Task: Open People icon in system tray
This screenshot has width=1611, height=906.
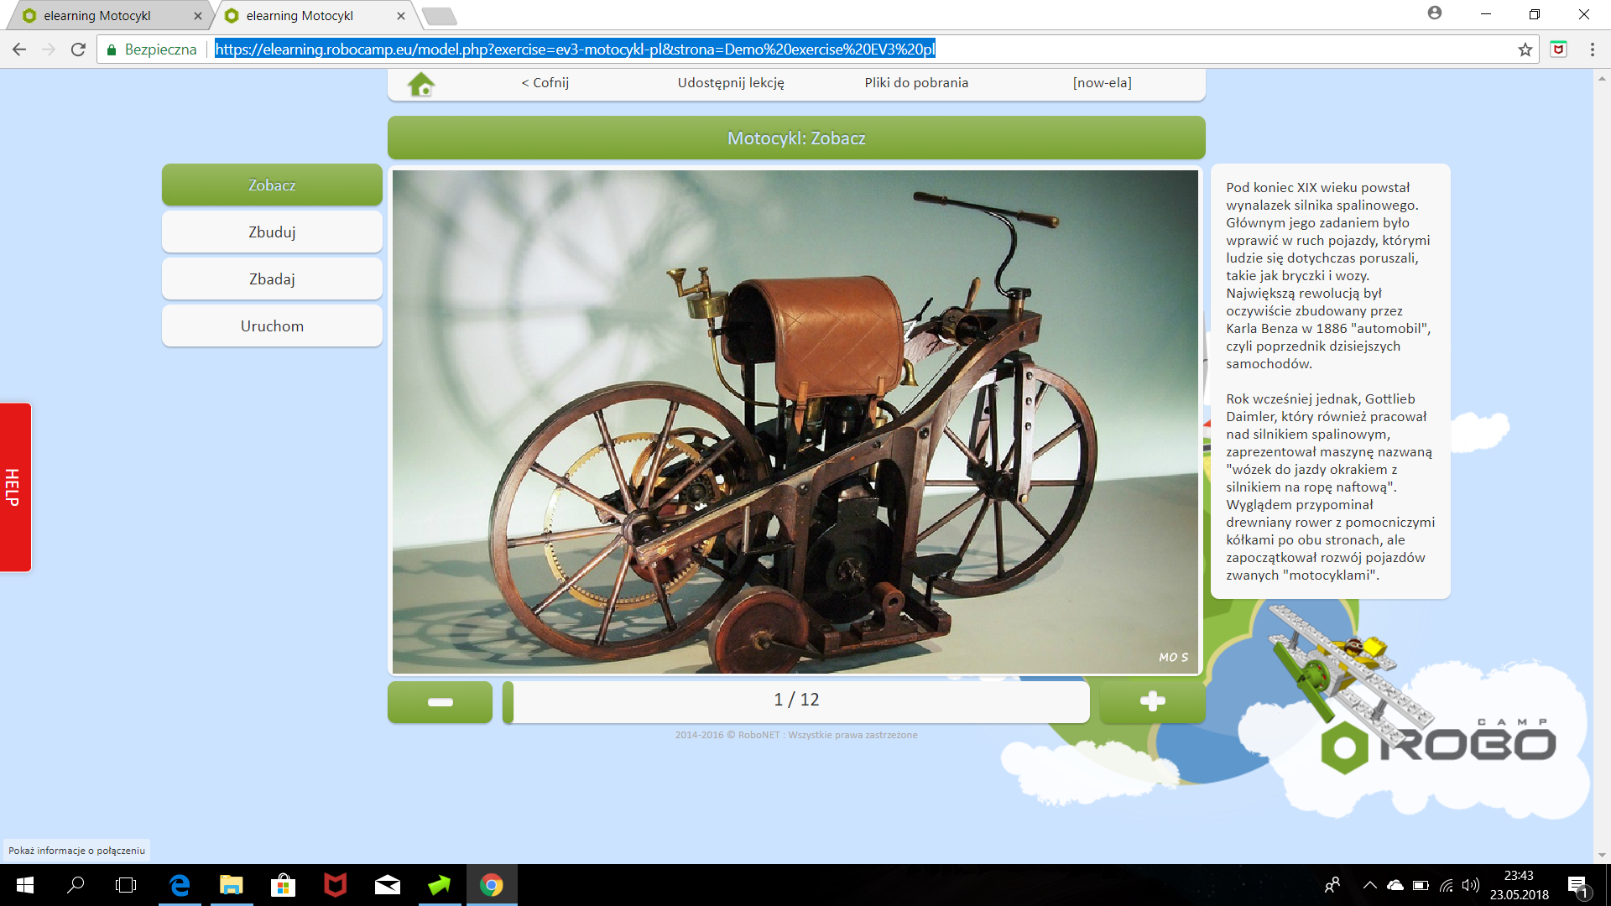Action: (x=1332, y=885)
